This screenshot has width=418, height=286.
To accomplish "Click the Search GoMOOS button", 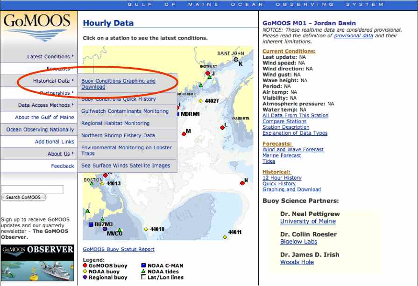I will pos(23,197).
